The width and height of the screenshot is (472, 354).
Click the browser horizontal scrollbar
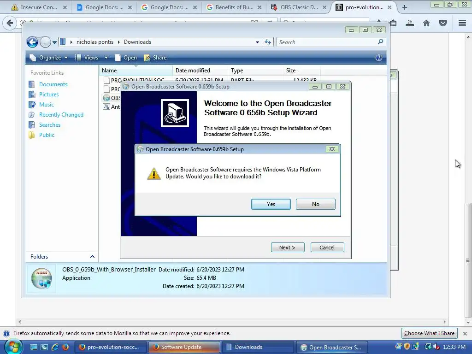point(232,322)
